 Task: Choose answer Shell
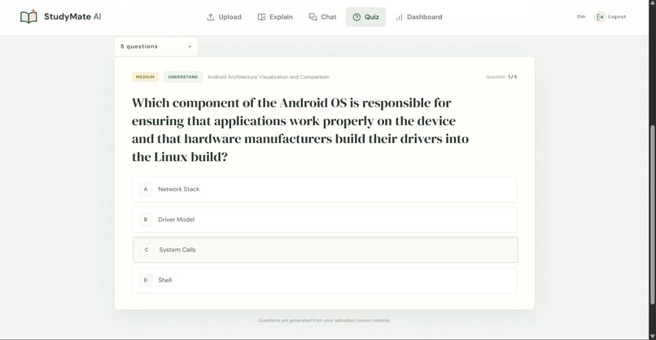(x=325, y=280)
